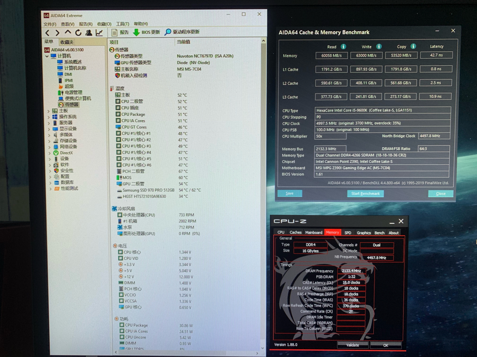The width and height of the screenshot is (477, 357).
Task: Click Validate in CPU-Z
Action: click(x=353, y=345)
